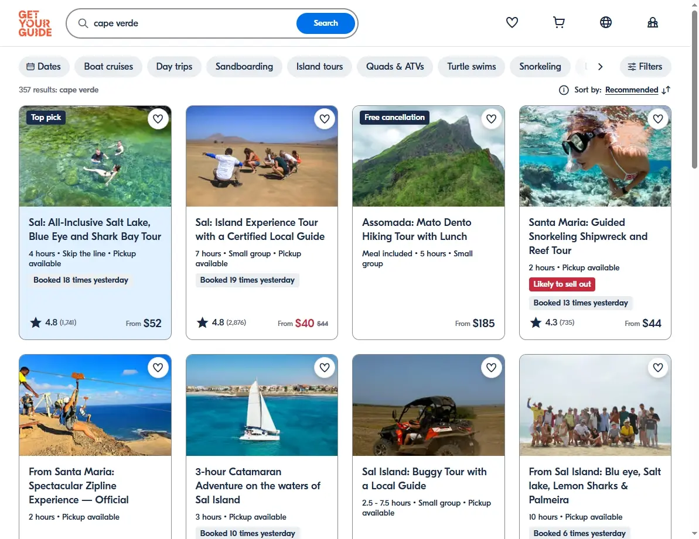The height and width of the screenshot is (539, 699).
Task: Open the shopping cart
Action: point(558,22)
